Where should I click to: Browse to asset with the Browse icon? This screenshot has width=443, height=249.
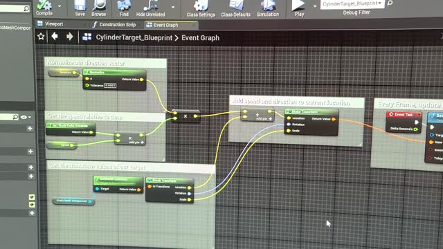(98, 8)
